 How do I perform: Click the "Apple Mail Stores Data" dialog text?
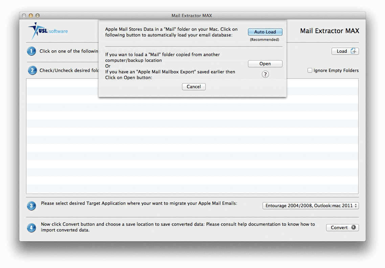click(x=172, y=32)
